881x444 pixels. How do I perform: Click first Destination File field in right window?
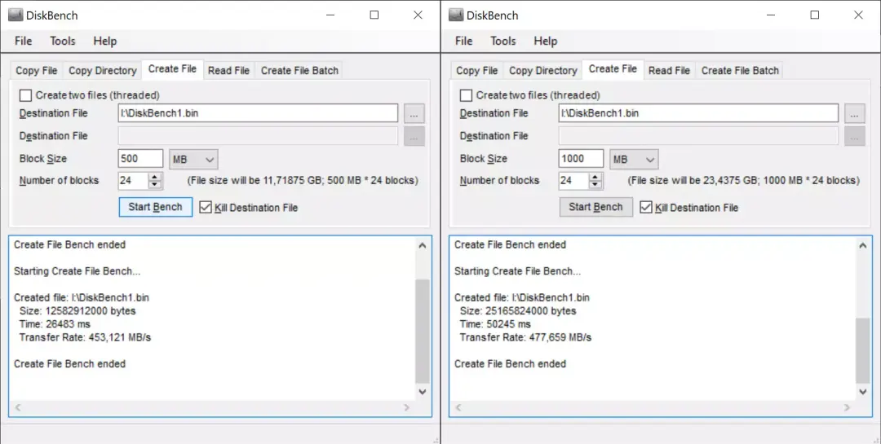(698, 112)
